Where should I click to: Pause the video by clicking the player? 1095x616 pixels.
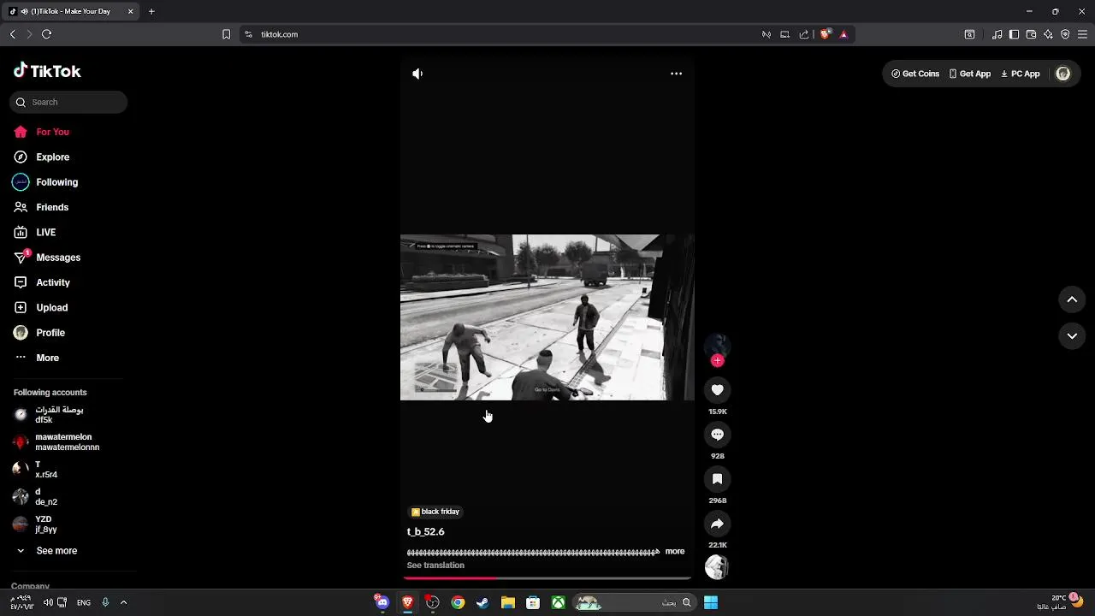(547, 317)
